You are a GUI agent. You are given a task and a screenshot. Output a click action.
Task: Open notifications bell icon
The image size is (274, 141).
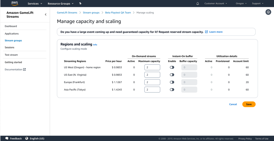pos(198,3)
